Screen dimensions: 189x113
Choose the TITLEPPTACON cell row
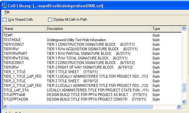click(92, 99)
